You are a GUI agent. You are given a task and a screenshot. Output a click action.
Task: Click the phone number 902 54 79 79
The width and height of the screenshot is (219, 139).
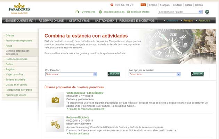124,5
